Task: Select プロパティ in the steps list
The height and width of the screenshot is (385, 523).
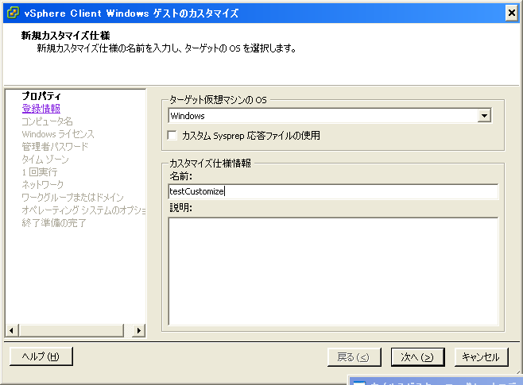Action: click(41, 96)
